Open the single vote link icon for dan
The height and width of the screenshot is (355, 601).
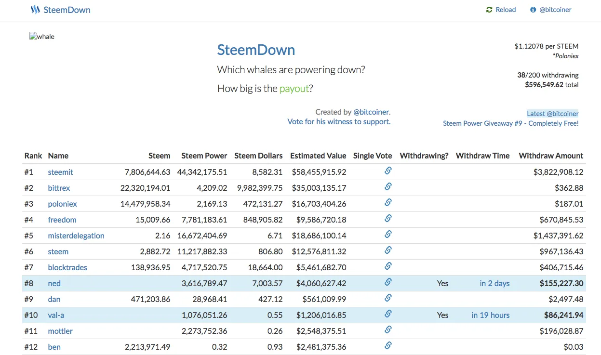tap(388, 298)
